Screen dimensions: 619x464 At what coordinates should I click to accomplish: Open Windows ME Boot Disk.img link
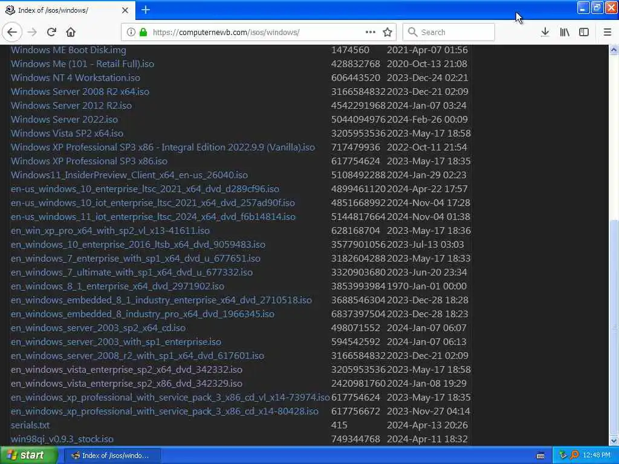coord(68,50)
